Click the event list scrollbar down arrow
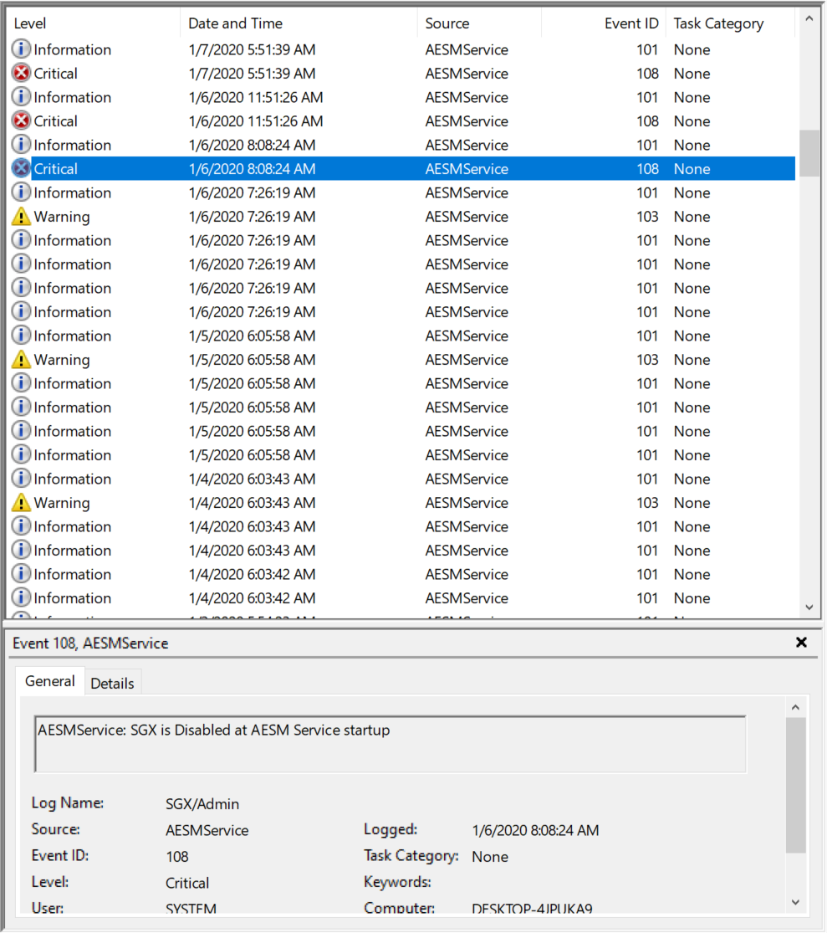 [x=809, y=607]
